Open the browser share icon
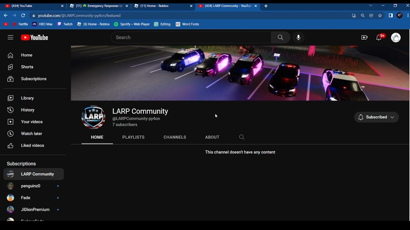Image resolution: width=410 pixels, height=230 pixels. 371,15
